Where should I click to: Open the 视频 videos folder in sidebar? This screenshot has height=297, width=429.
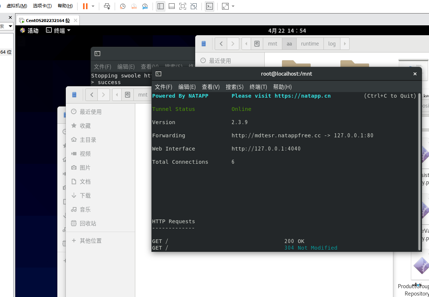[101, 154]
